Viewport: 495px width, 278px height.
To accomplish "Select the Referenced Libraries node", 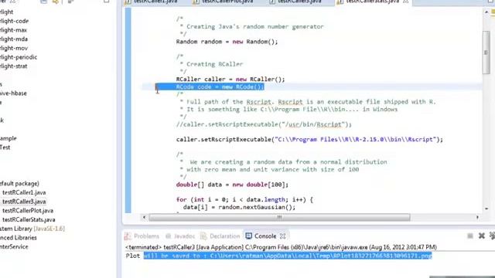I will click(x=18, y=238).
